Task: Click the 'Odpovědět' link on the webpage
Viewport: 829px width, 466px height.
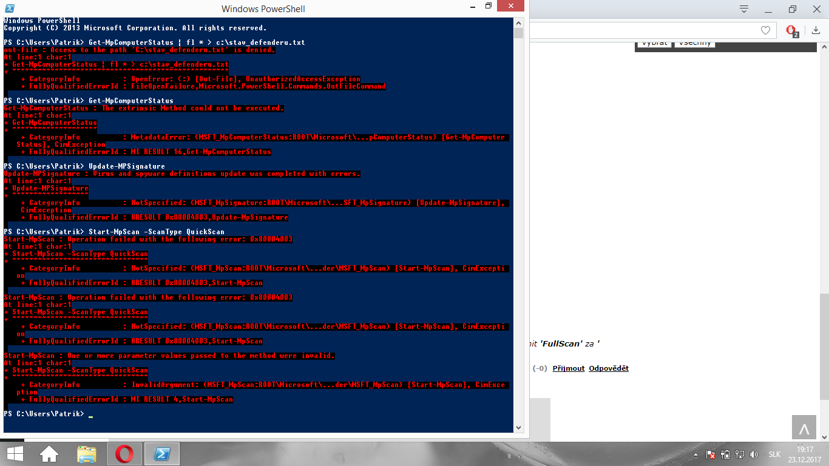Action: tap(609, 368)
